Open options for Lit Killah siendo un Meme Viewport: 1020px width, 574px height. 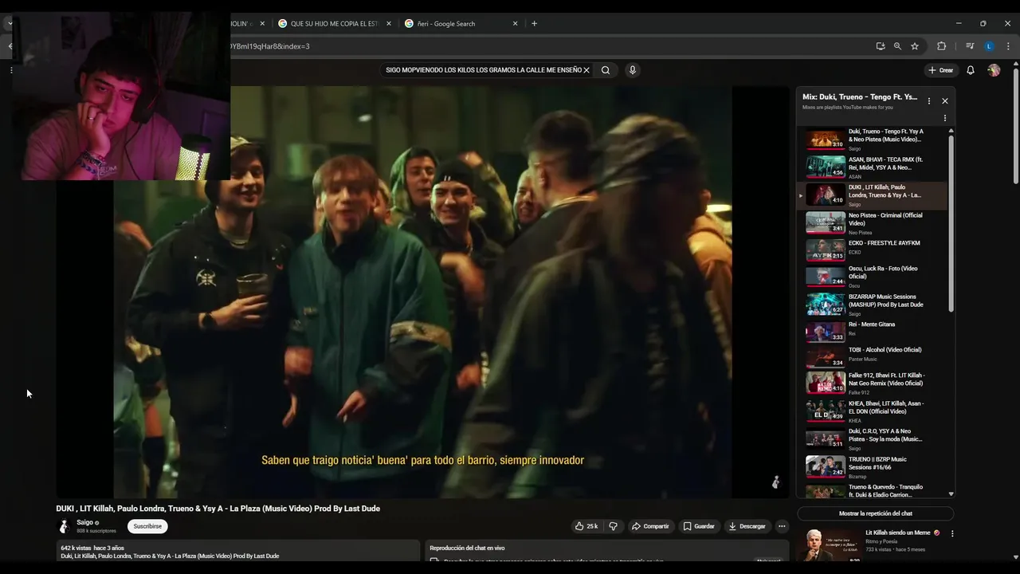952,533
